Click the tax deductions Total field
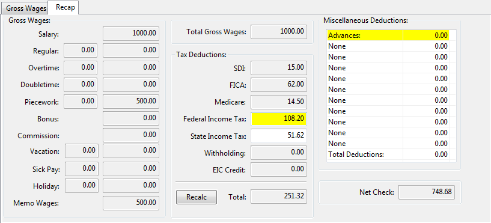This screenshot has height=223, width=491. pos(279,197)
